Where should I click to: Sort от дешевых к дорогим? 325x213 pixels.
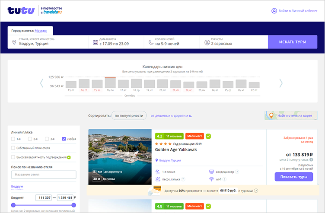pyautogui.click(x=171, y=116)
